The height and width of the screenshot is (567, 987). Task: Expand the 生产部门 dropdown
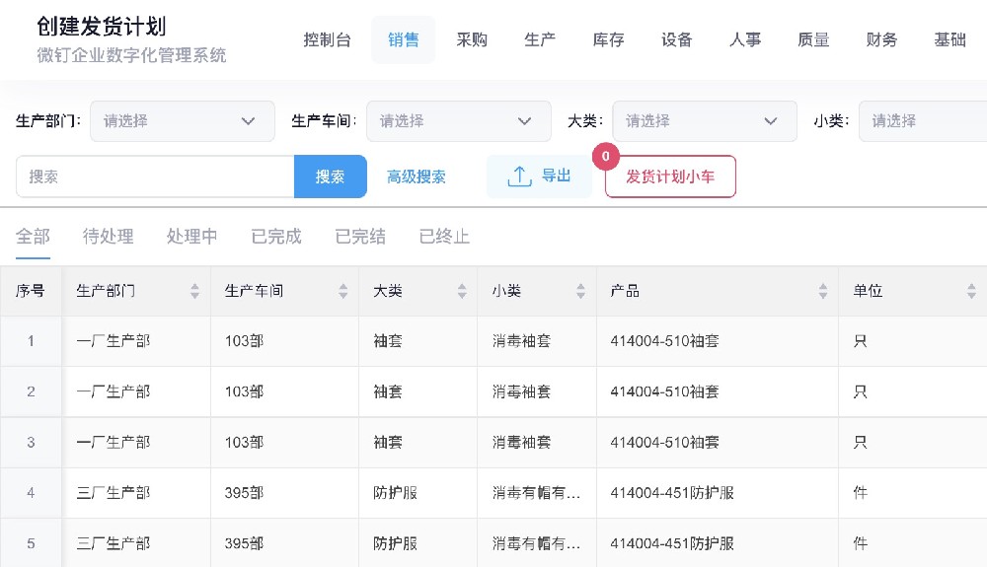[x=183, y=121]
